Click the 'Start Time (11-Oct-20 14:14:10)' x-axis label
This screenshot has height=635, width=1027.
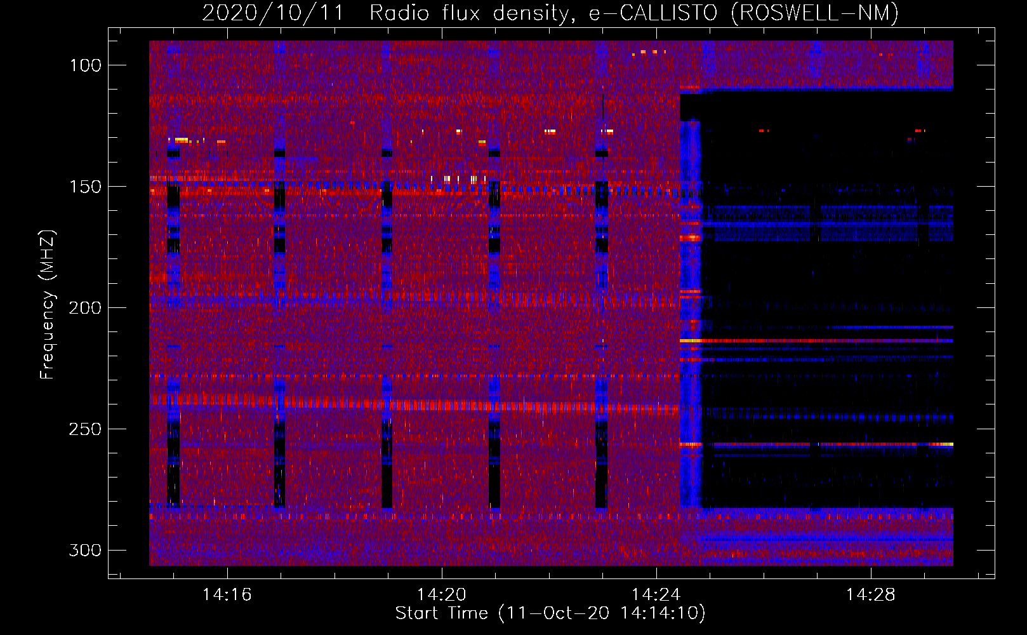point(550,613)
